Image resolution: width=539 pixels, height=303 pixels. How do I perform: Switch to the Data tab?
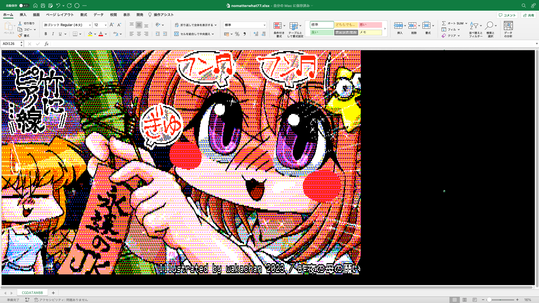99,15
